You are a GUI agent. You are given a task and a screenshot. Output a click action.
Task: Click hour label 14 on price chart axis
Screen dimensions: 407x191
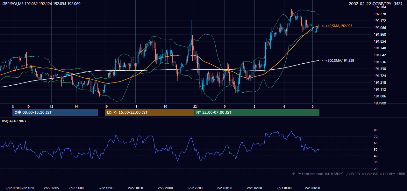pos(76,106)
